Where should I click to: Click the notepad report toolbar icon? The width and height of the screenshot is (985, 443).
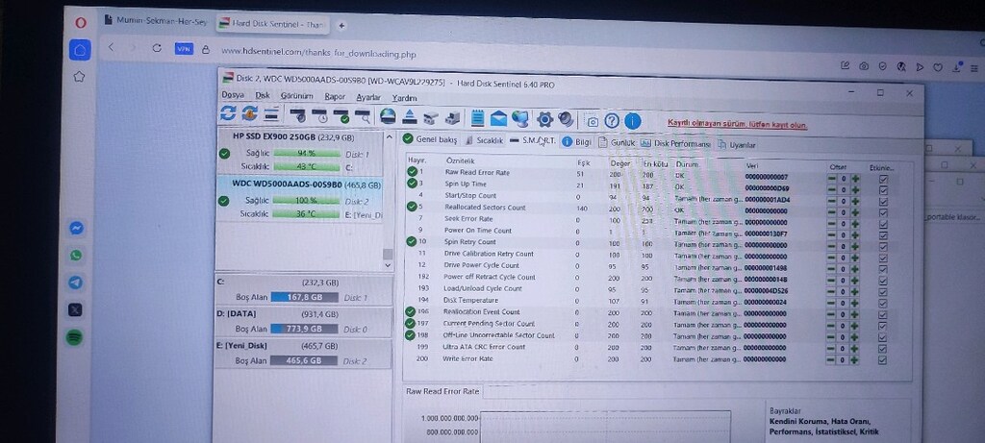click(x=477, y=118)
